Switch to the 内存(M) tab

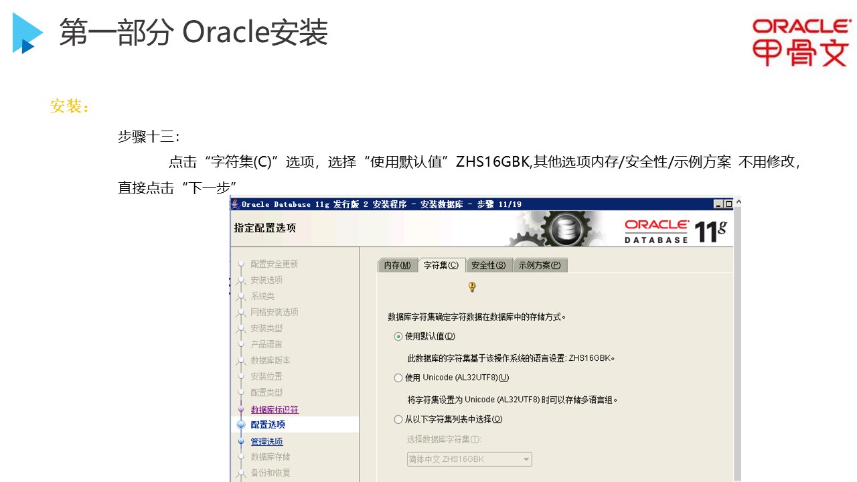point(398,265)
